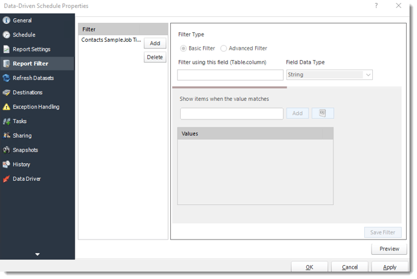
Task: Click the Sharing people icon
Action: (7, 135)
